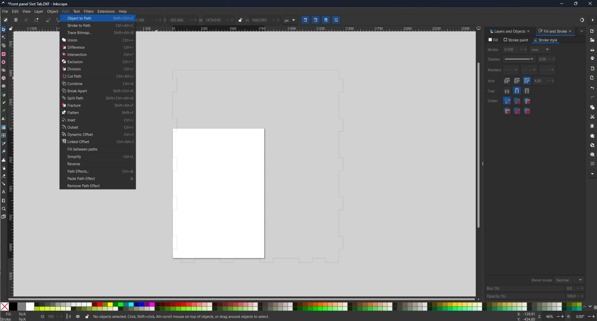
Task: Select the Eraser tool
Action: click(x=3, y=176)
